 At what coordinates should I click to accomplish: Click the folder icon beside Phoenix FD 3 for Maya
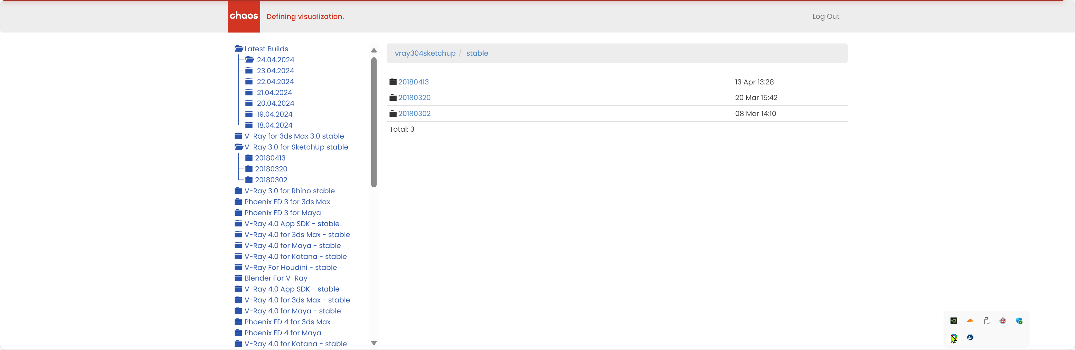tap(238, 212)
